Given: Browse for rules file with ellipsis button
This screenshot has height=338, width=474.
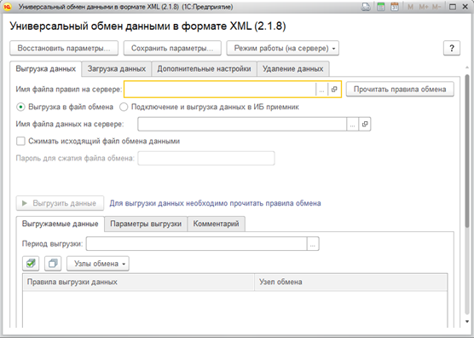Looking at the screenshot, I should tap(322, 90).
